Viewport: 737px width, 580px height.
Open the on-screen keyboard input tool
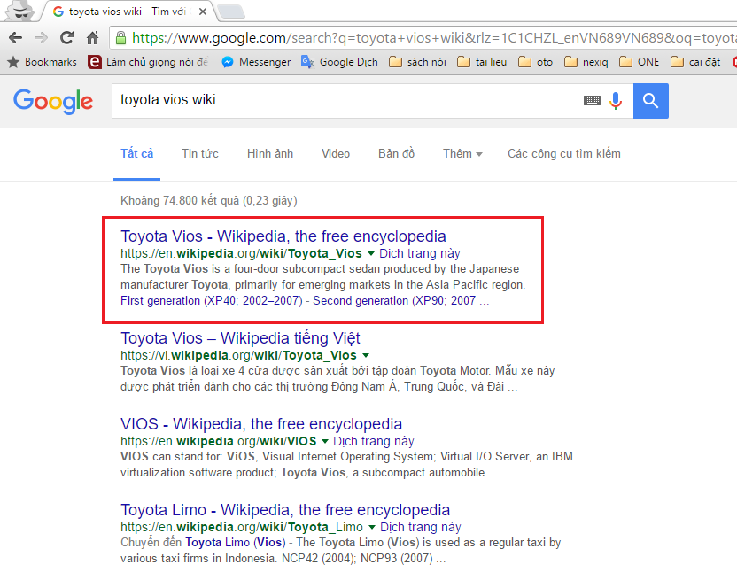coord(593,100)
